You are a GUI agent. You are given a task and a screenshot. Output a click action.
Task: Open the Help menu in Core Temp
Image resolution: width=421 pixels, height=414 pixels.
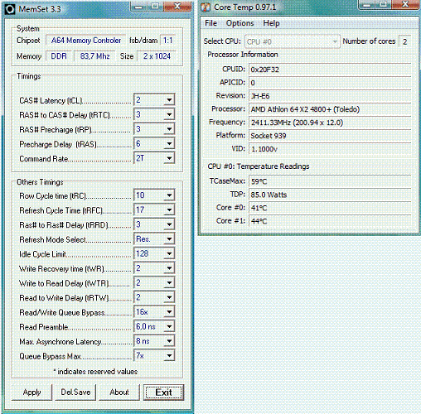271,23
